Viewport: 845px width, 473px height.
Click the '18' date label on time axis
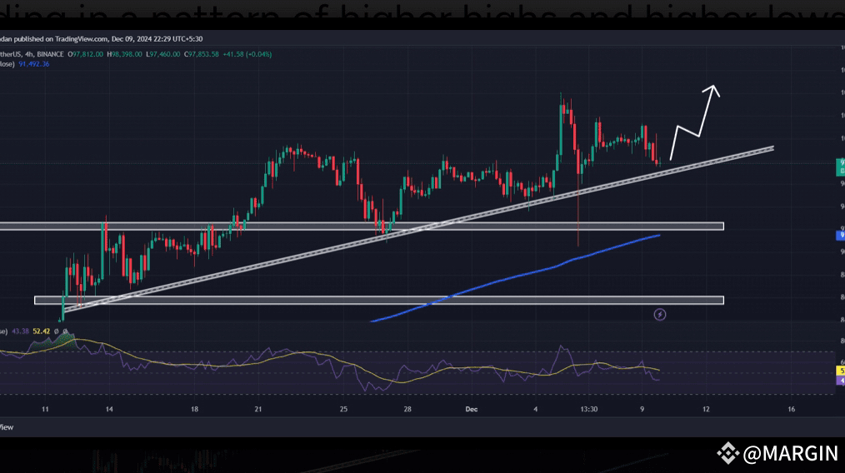click(194, 410)
